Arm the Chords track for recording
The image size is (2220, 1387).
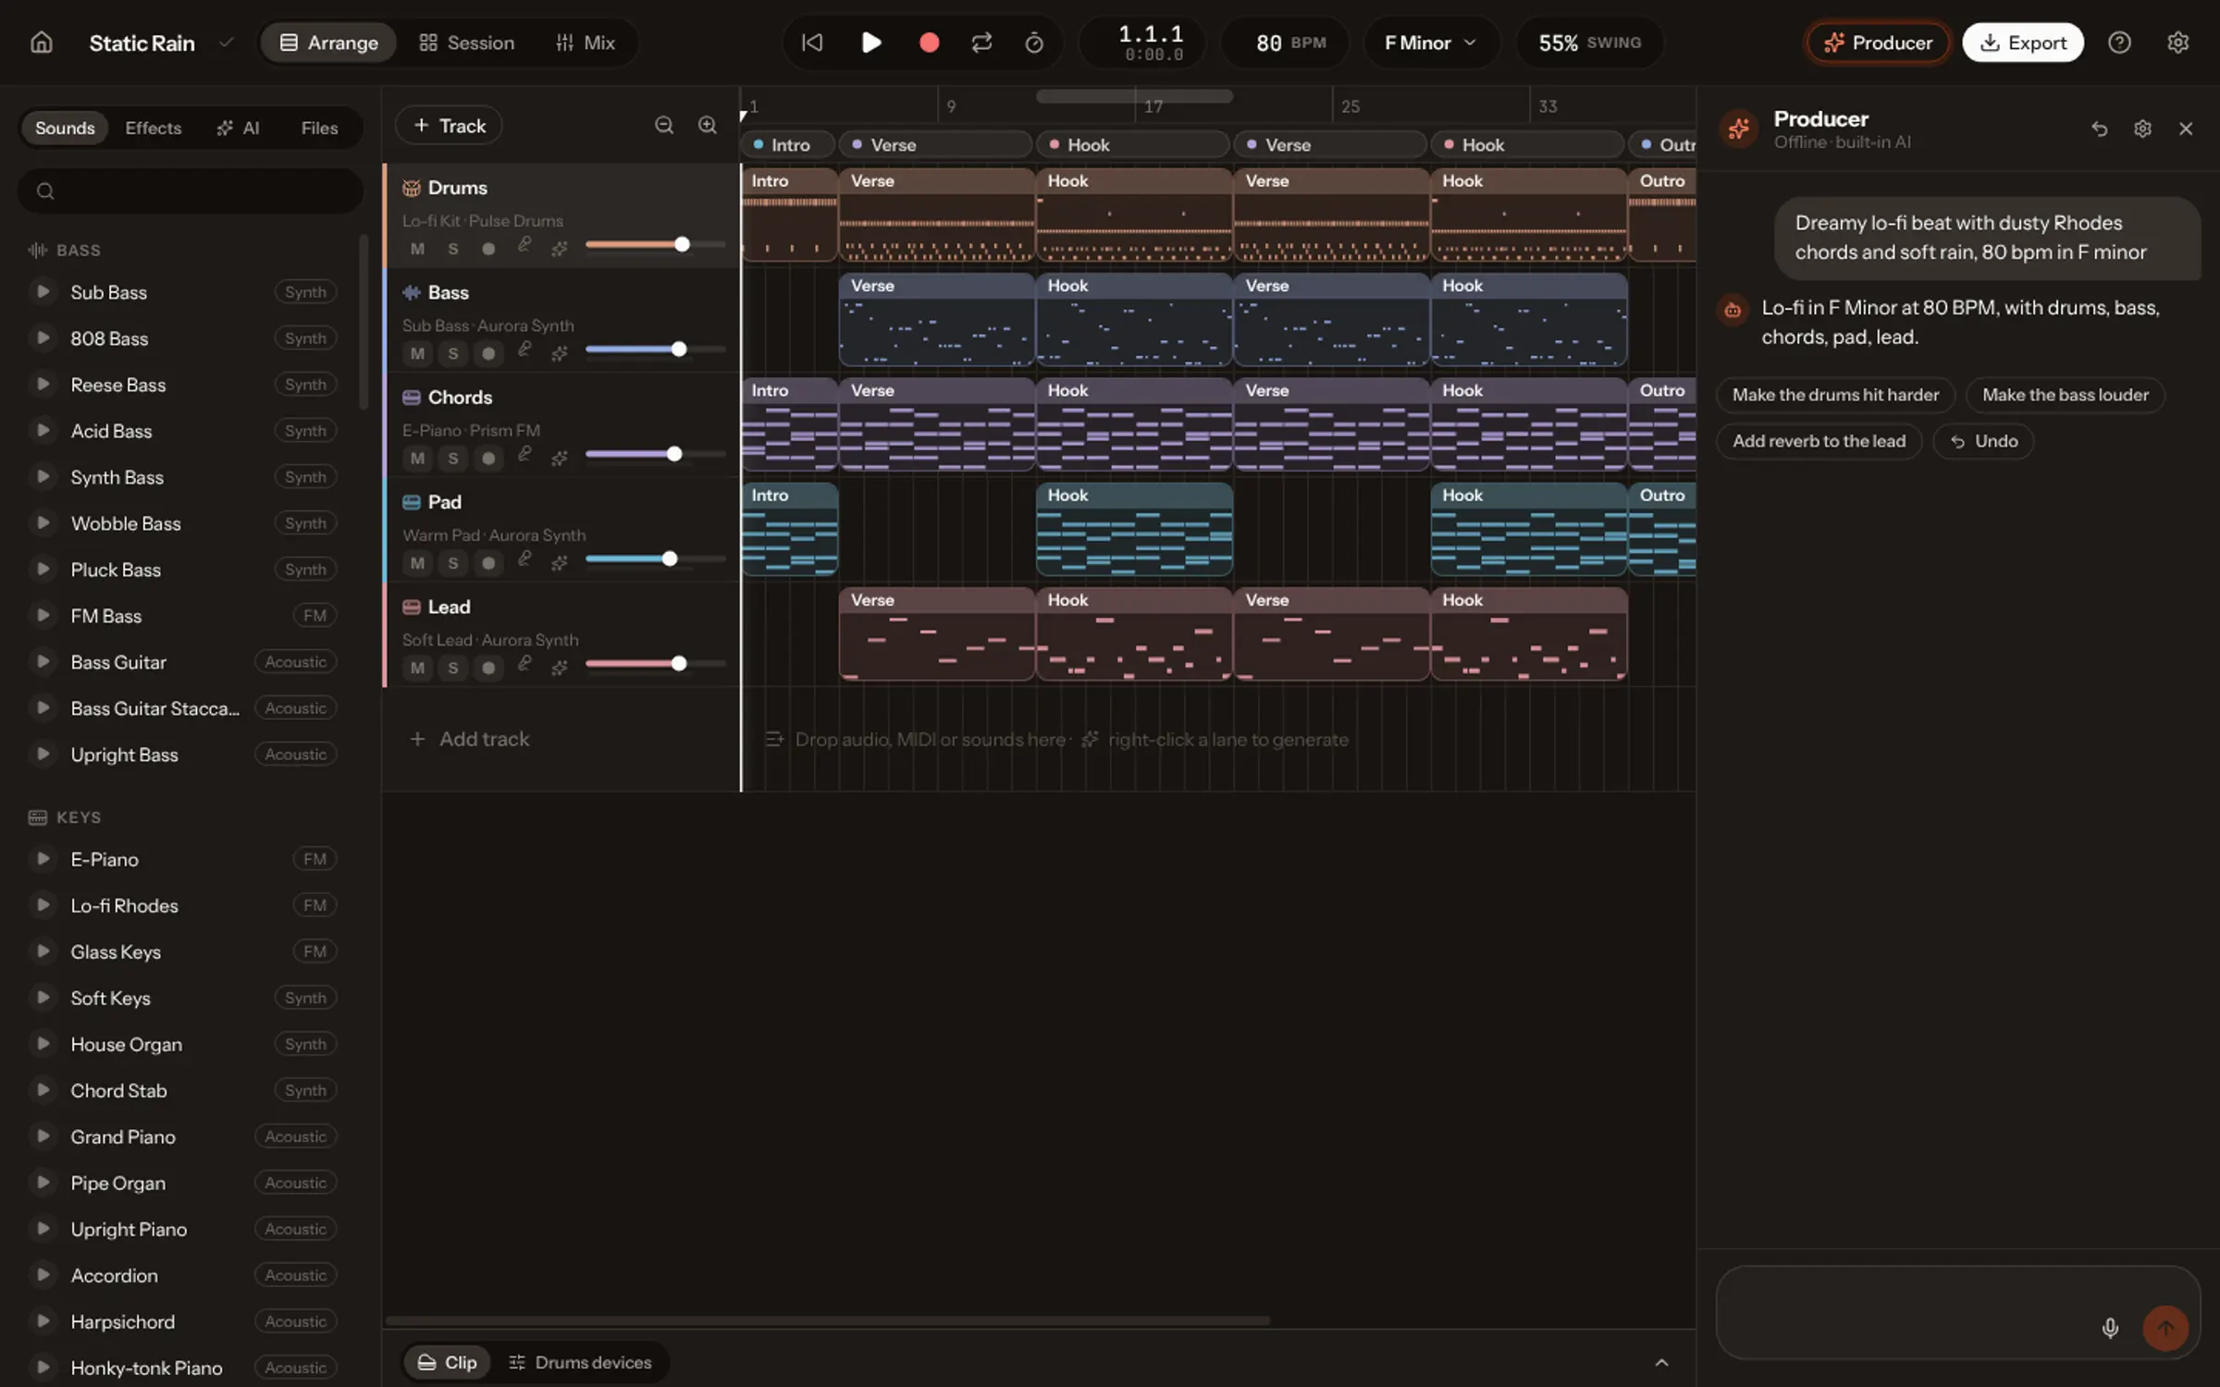click(x=488, y=458)
